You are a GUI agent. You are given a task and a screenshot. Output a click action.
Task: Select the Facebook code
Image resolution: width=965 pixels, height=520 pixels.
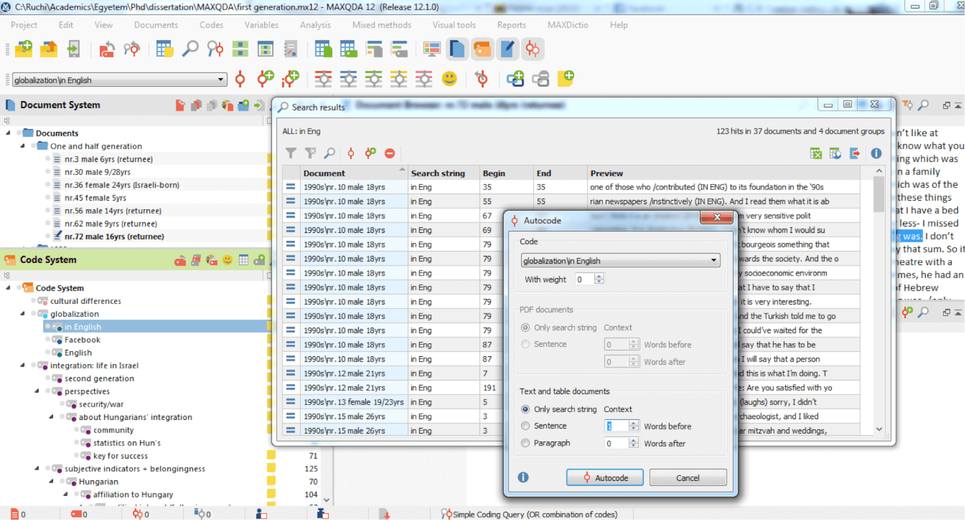pyautogui.click(x=83, y=340)
